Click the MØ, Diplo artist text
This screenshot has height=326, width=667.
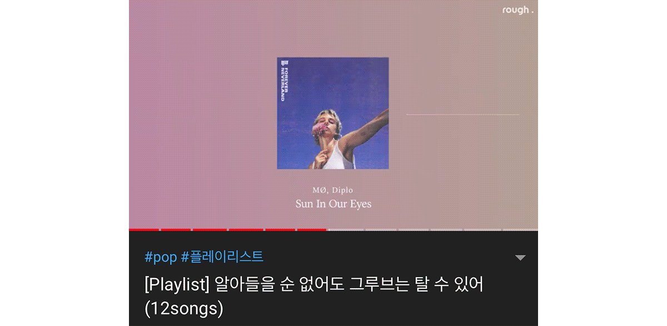tap(333, 190)
